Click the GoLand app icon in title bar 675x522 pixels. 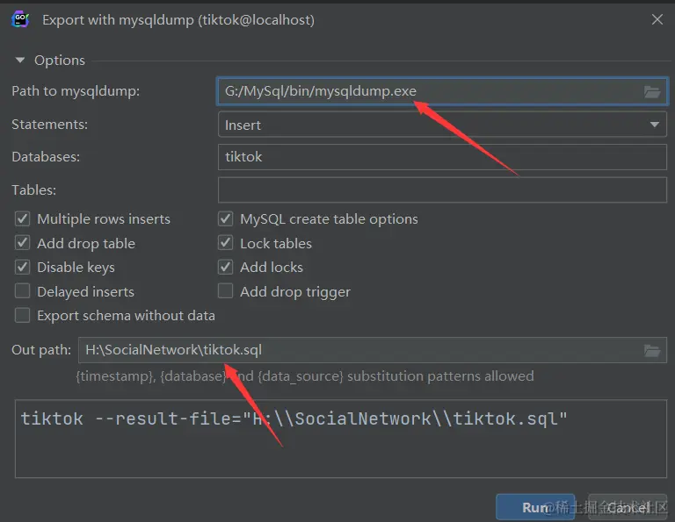[19, 19]
